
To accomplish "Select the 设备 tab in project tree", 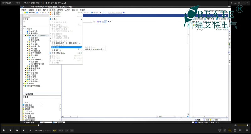I will pos(26,19).
